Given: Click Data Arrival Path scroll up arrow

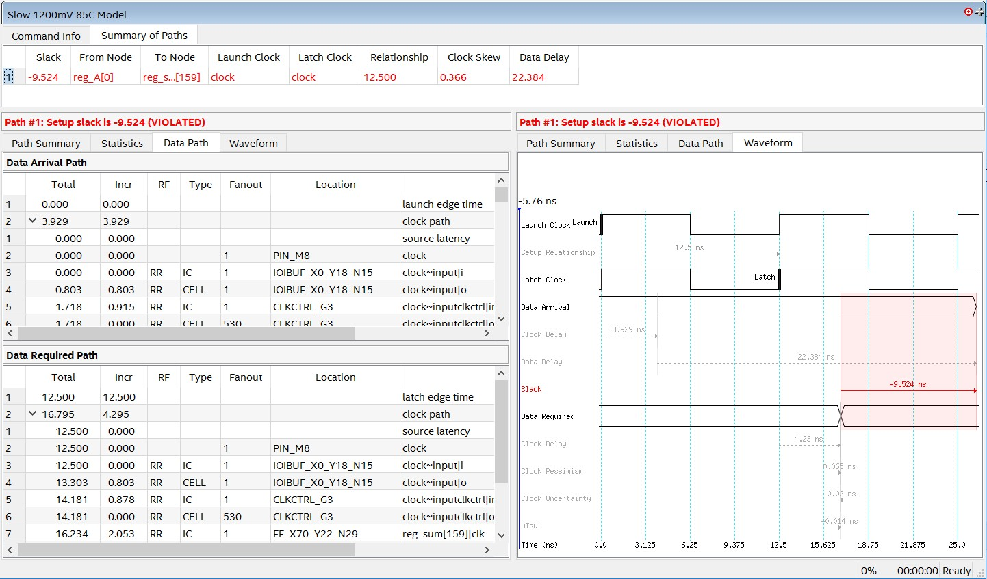Looking at the screenshot, I should [x=502, y=180].
